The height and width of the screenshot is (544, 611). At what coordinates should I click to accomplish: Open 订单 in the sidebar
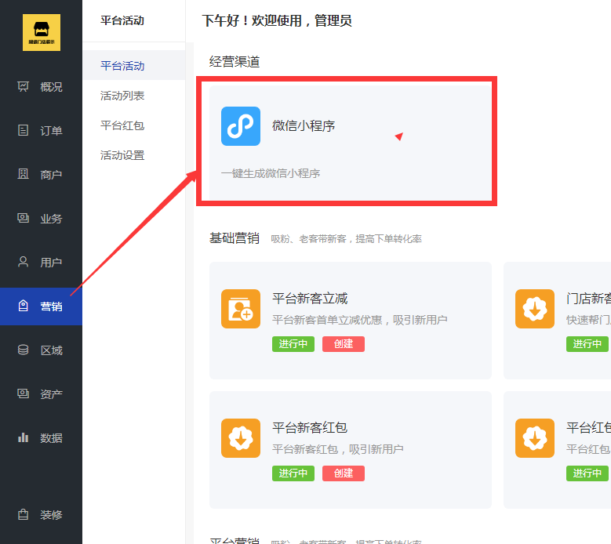pos(51,130)
